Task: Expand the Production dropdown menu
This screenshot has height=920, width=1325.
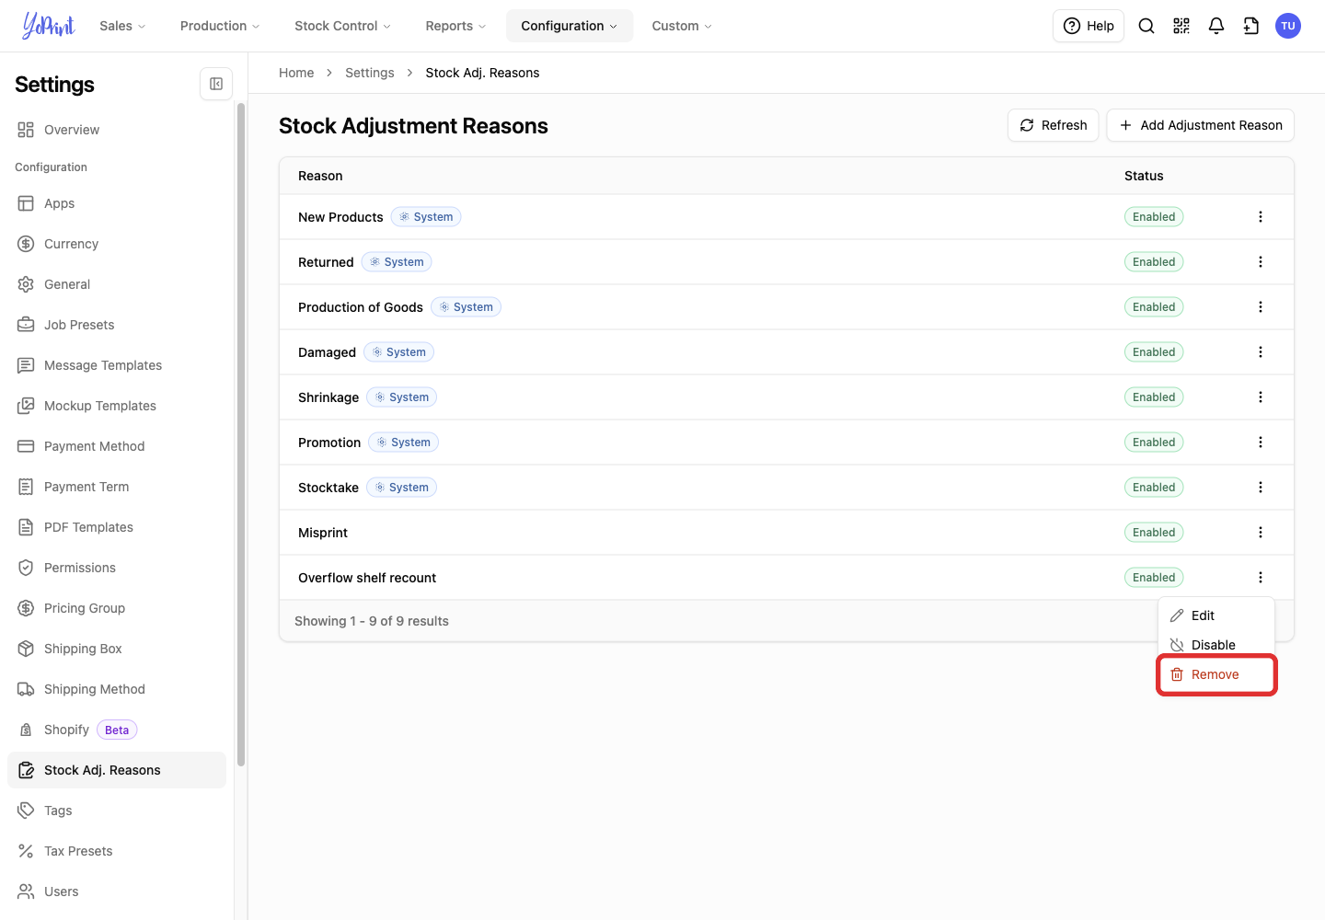Action: point(220,26)
